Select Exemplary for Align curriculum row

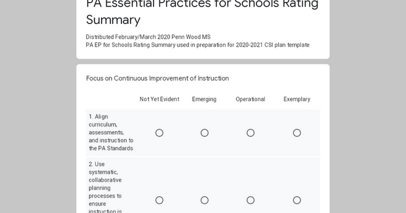pyautogui.click(x=297, y=133)
